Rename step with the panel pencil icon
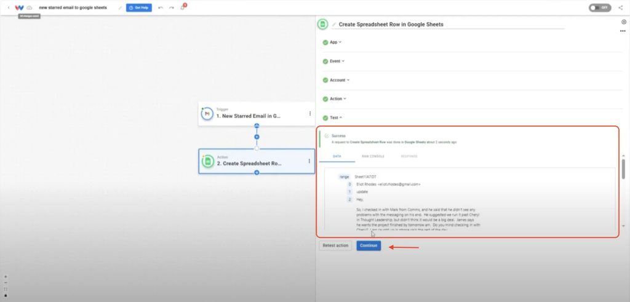This screenshot has height=302, width=630. tap(334, 25)
